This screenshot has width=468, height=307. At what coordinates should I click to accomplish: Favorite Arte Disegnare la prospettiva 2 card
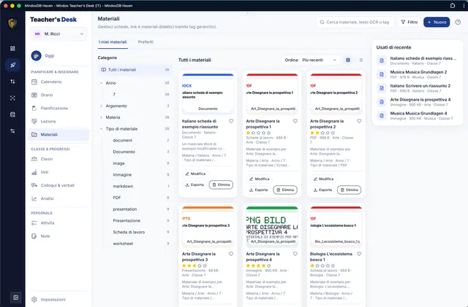(359, 121)
